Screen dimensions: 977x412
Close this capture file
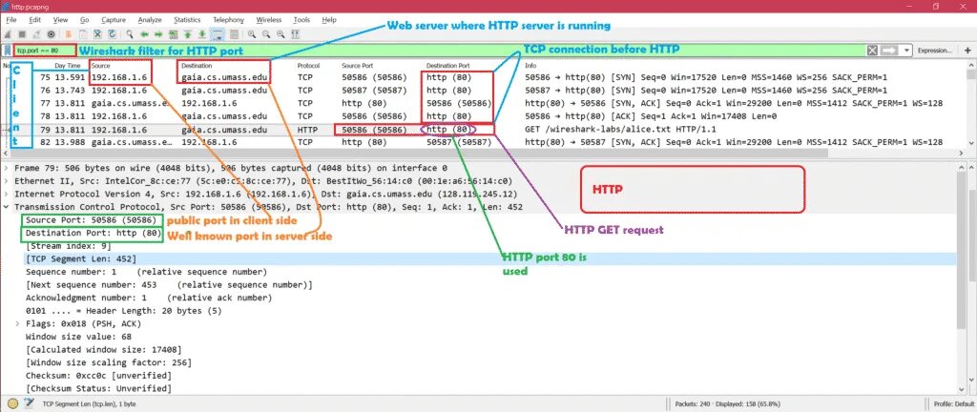click(97, 34)
